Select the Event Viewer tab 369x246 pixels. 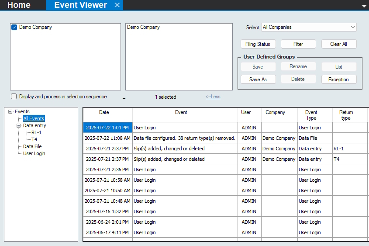pos(80,5)
